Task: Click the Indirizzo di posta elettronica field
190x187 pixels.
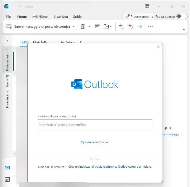Action: coord(95,125)
